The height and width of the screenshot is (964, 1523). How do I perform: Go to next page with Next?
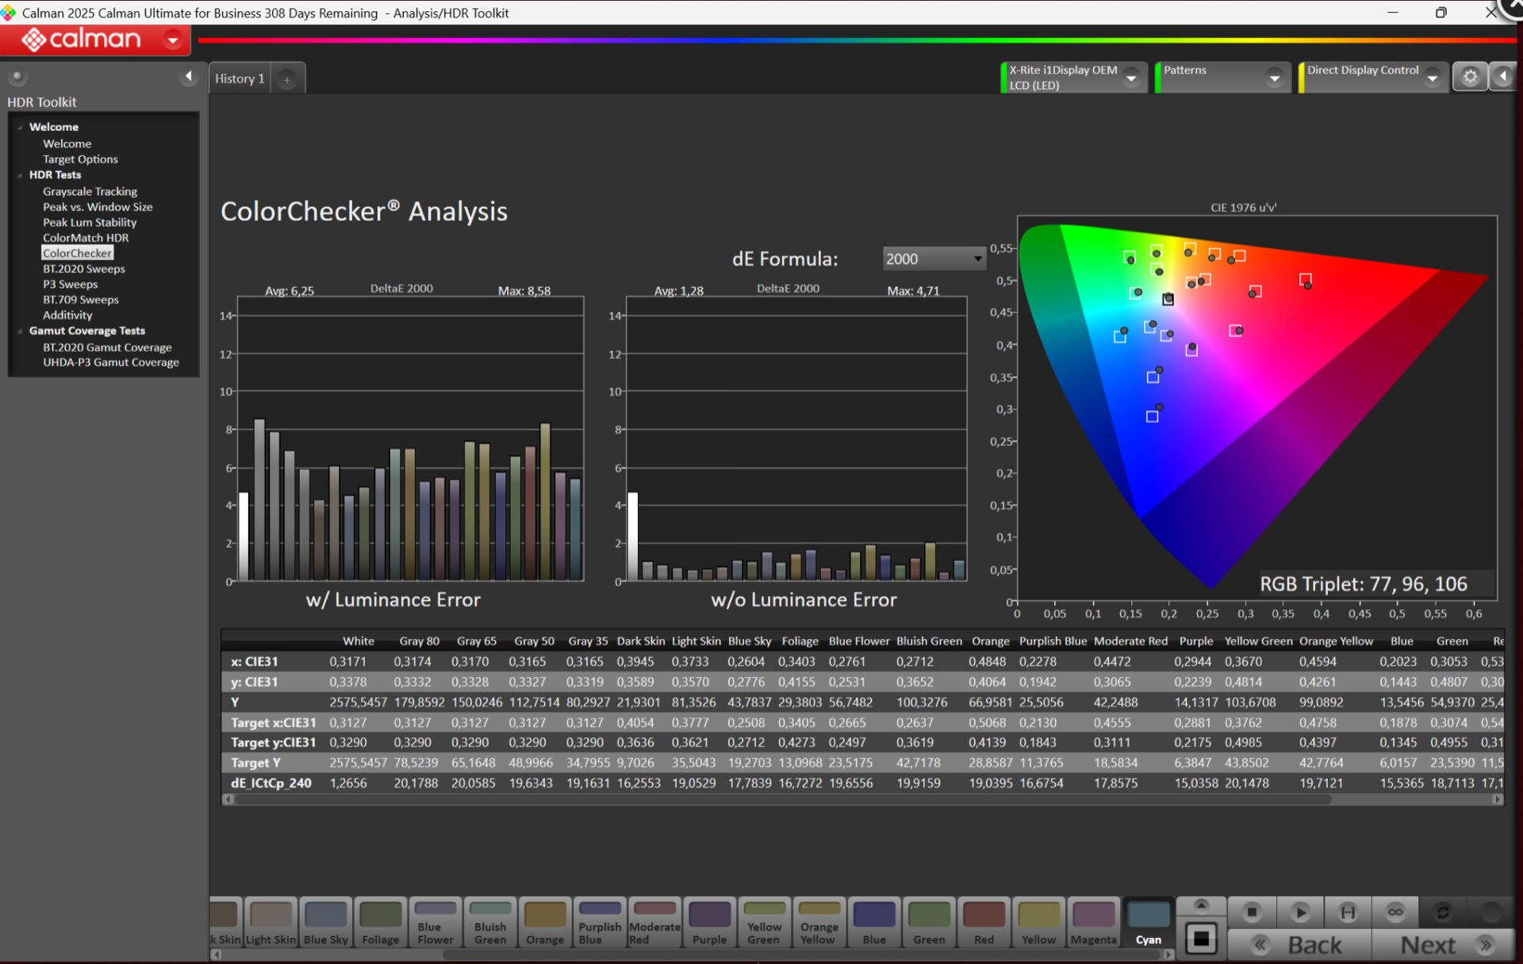tap(1445, 944)
